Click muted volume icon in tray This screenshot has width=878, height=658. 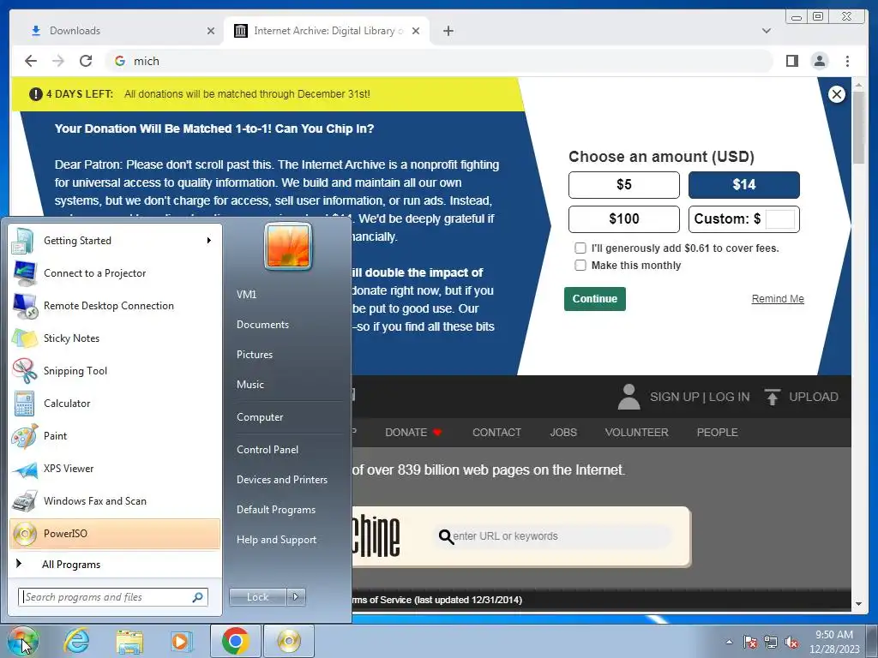coord(791,643)
